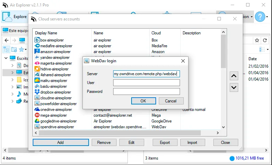This screenshot has width=272, height=165.
Task: Click computer icon in left navigation bar
Action: [22, 40]
